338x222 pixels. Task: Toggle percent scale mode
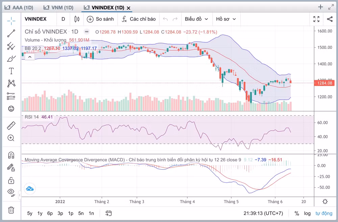(297, 213)
